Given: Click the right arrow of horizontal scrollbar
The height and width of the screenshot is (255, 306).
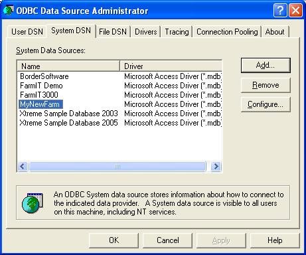Looking at the screenshot, I should (216, 166).
